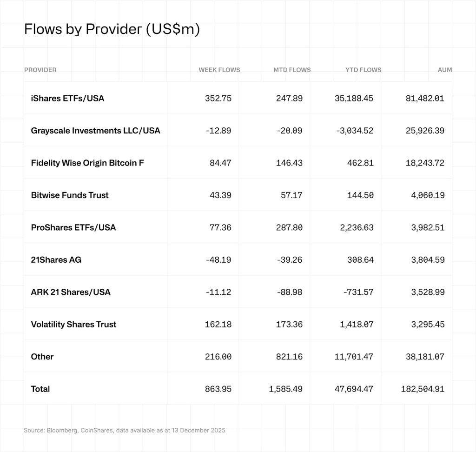Click the Bloomberg, CoinShares source footnote
476x452 pixels.
pos(124,430)
